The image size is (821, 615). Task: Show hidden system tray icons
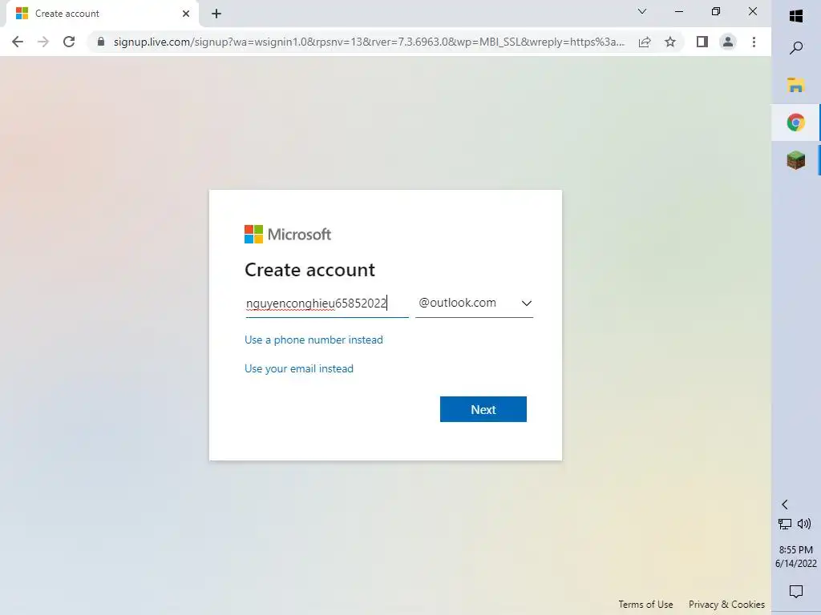(x=785, y=504)
